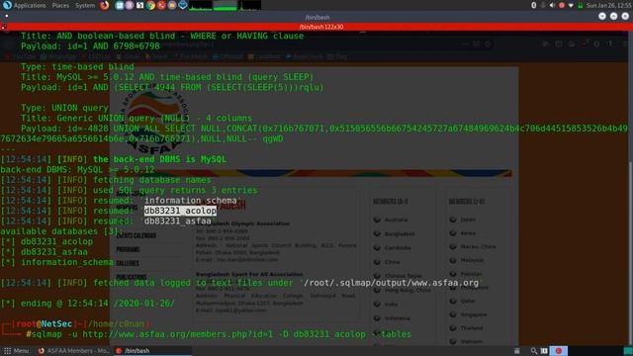This screenshot has width=633, height=356.
Task: Click the search magnifier icon in bottom panel
Action: (x=534, y=351)
